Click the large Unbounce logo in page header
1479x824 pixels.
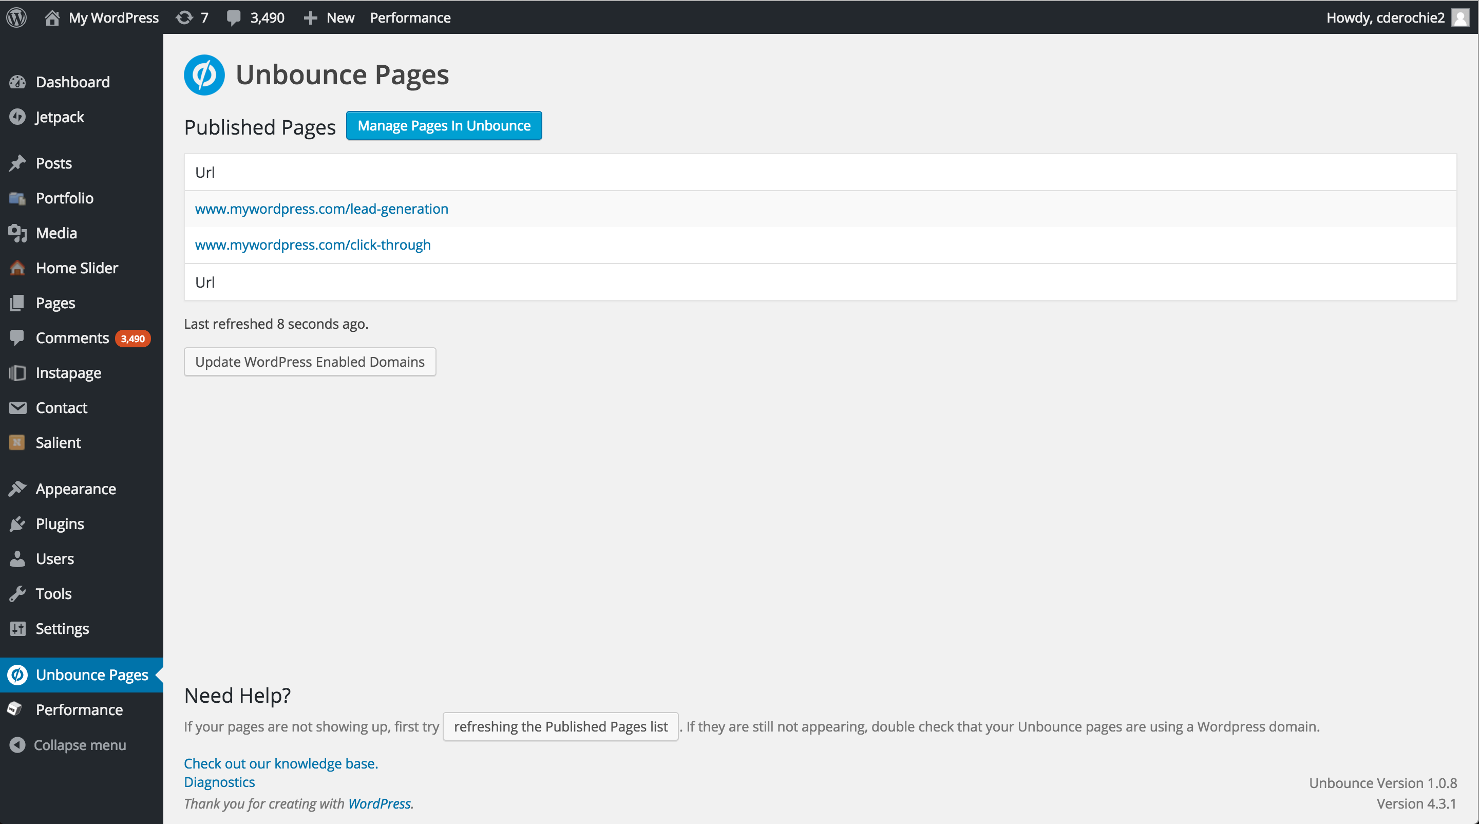tap(204, 74)
